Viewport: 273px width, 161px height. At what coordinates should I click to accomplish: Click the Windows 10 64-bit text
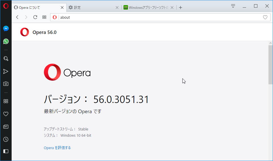(x=76, y=136)
